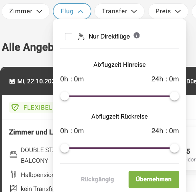Enable the Nur Direktflüge checkbox

[x=68, y=37]
